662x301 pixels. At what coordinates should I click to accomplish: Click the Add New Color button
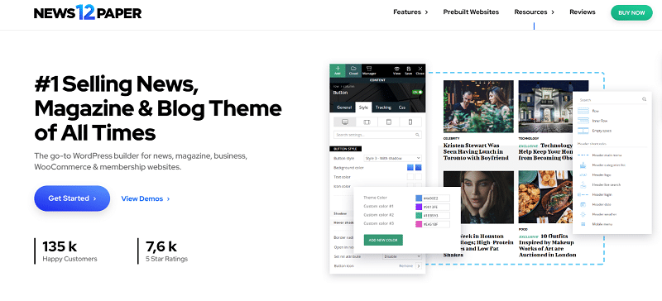(383, 240)
